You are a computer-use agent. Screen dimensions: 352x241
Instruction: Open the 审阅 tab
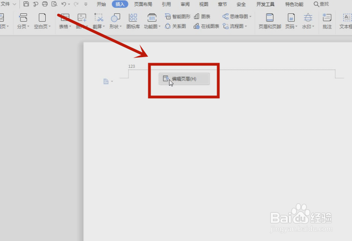click(185, 4)
